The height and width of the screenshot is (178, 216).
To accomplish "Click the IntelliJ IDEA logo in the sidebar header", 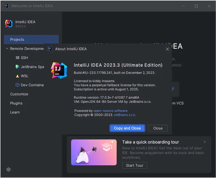I will tap(9, 24).
